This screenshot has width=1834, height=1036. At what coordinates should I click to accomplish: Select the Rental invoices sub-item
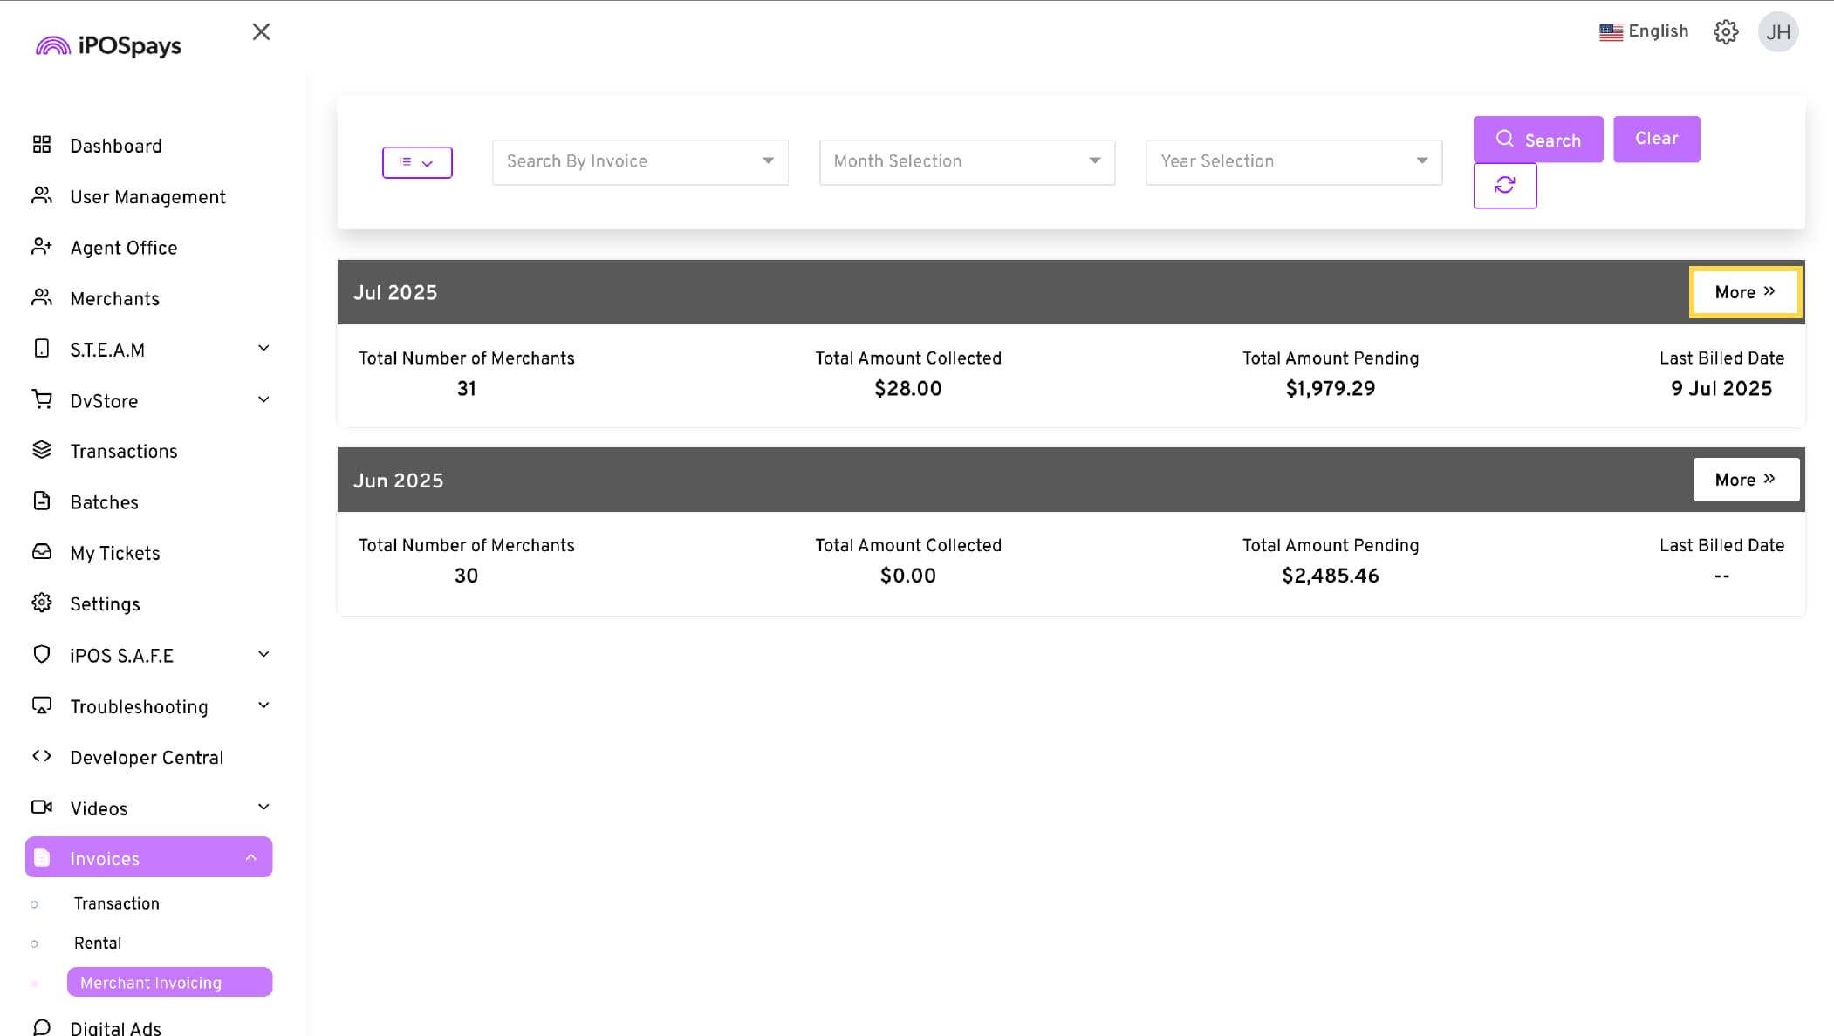(97, 943)
